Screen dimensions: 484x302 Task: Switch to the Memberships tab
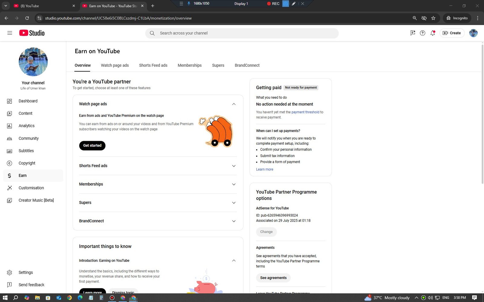click(x=190, y=65)
